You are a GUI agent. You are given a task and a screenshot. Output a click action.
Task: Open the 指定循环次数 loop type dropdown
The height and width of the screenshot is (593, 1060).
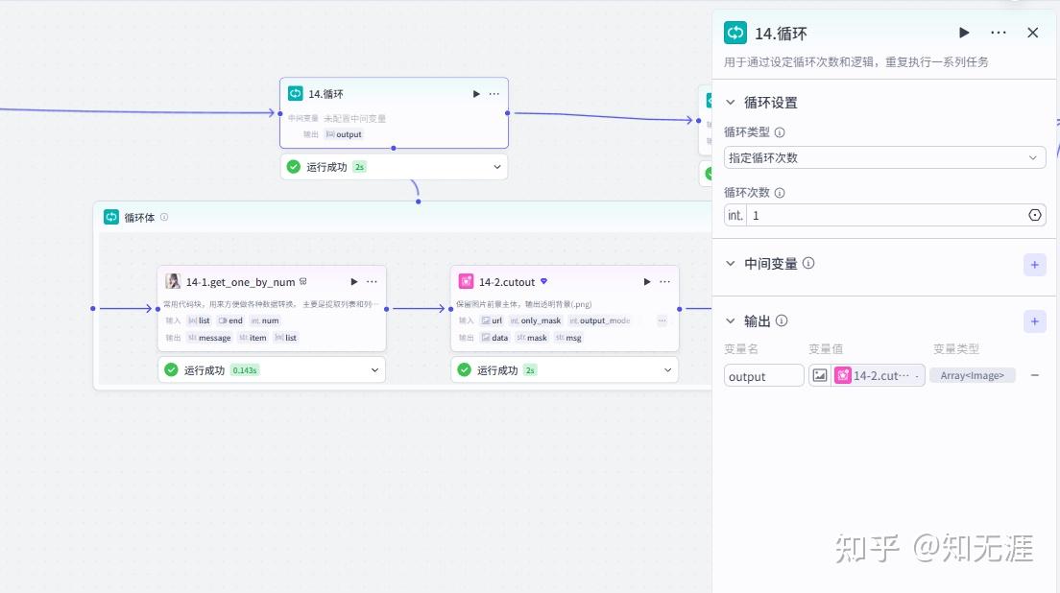pos(885,157)
